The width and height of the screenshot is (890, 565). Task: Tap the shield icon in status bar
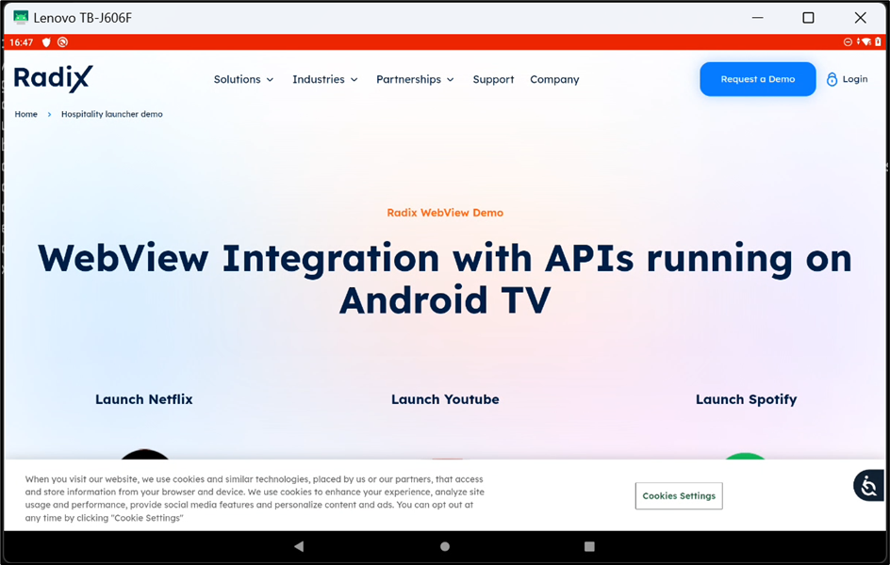point(46,42)
